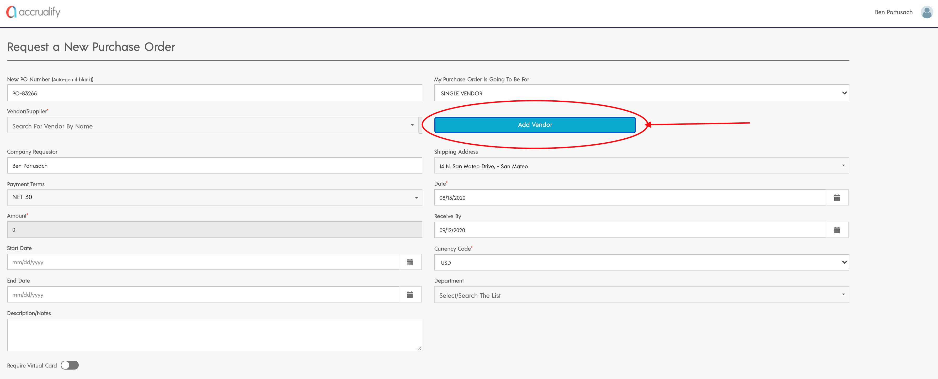Image resolution: width=938 pixels, height=379 pixels.
Task: Toggle the Require Virtual Card switch
Action: [70, 365]
